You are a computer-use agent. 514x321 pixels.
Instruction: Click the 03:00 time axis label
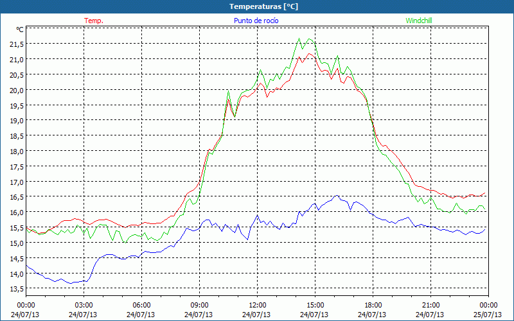84,306
